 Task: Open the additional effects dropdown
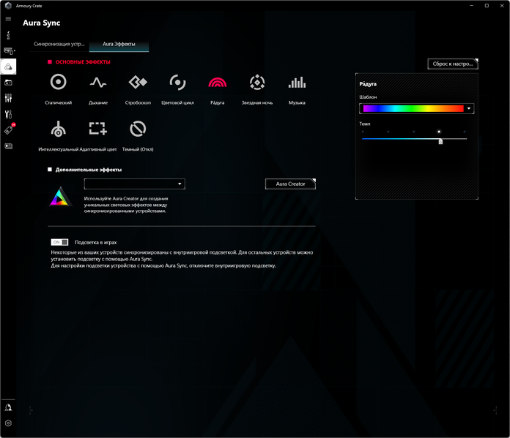point(135,184)
